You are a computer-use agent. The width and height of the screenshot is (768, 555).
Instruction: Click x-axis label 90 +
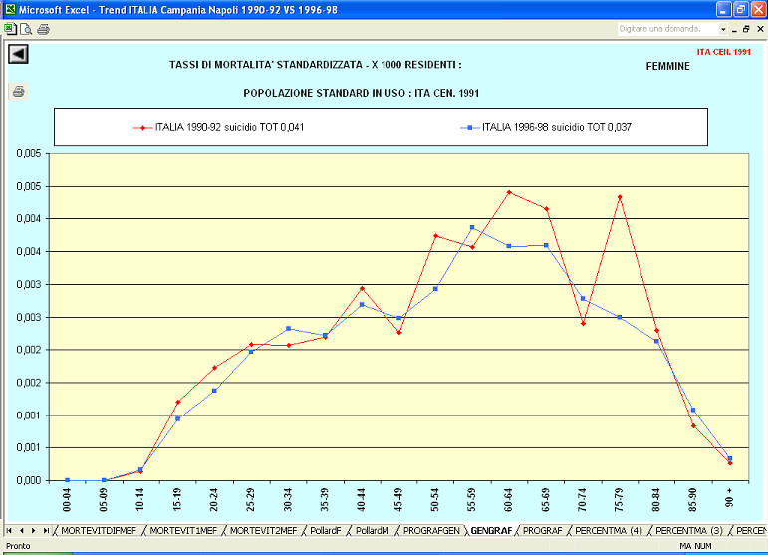coord(730,497)
